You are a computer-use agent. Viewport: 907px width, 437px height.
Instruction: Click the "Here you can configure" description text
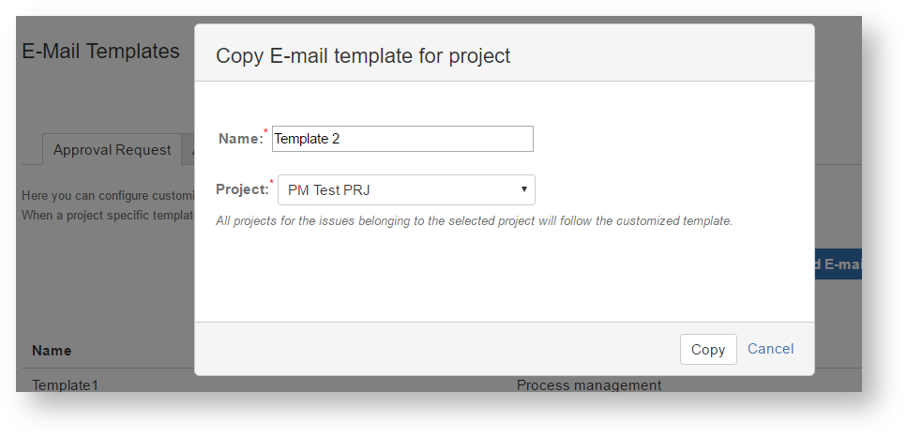pyautogui.click(x=107, y=196)
